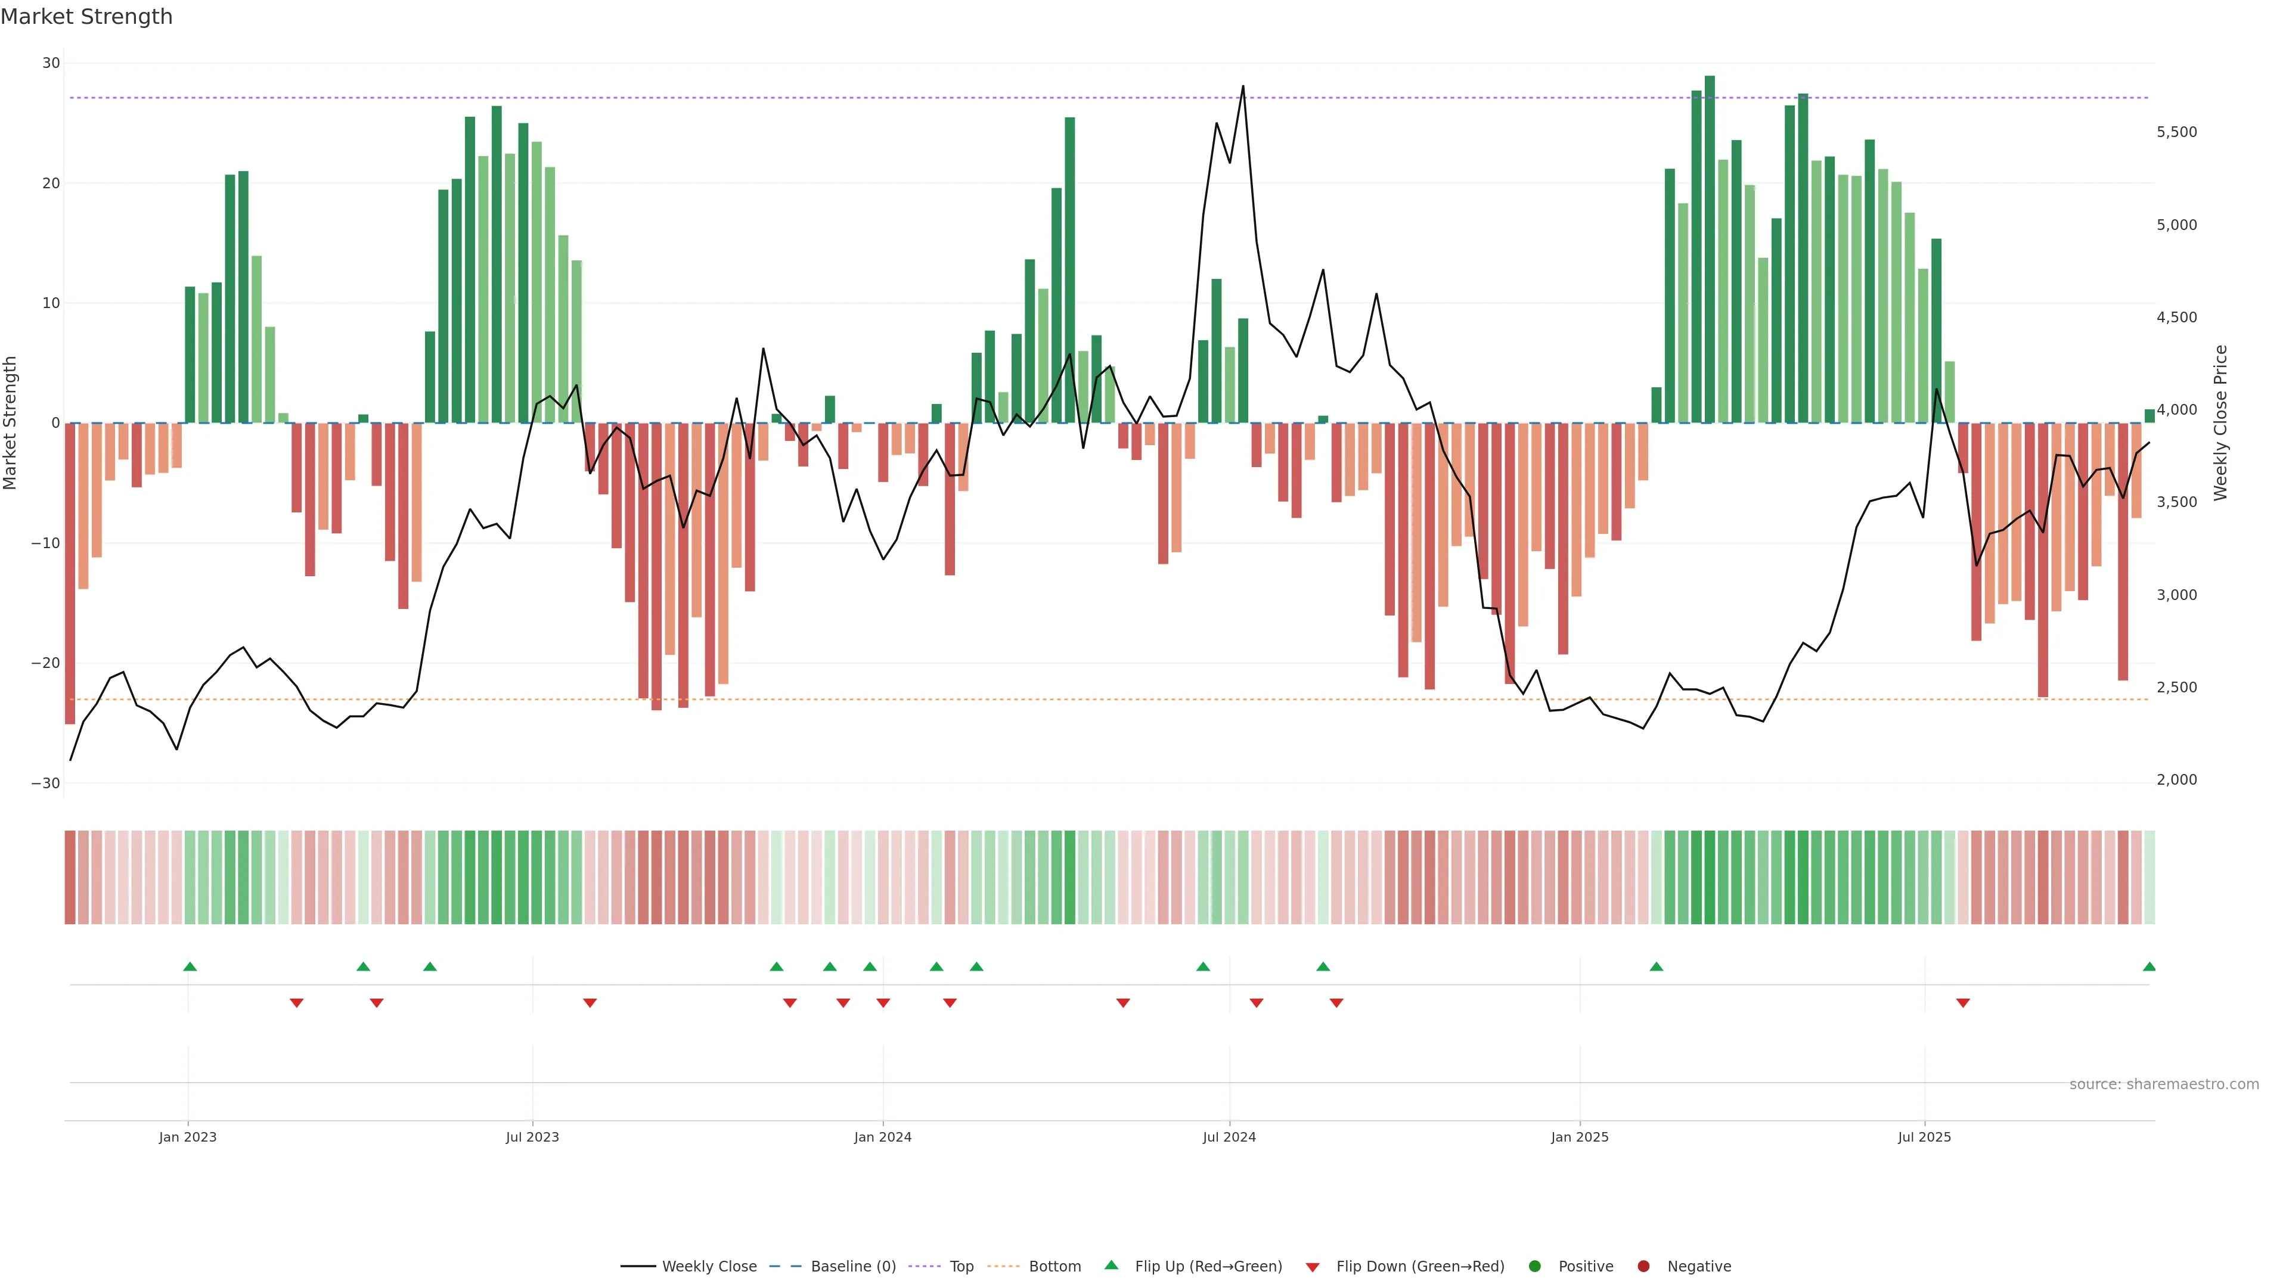Viewport: 2289px width, 1287px height.
Task: Click the last flip up marker at far right
Action: tap(2148, 966)
